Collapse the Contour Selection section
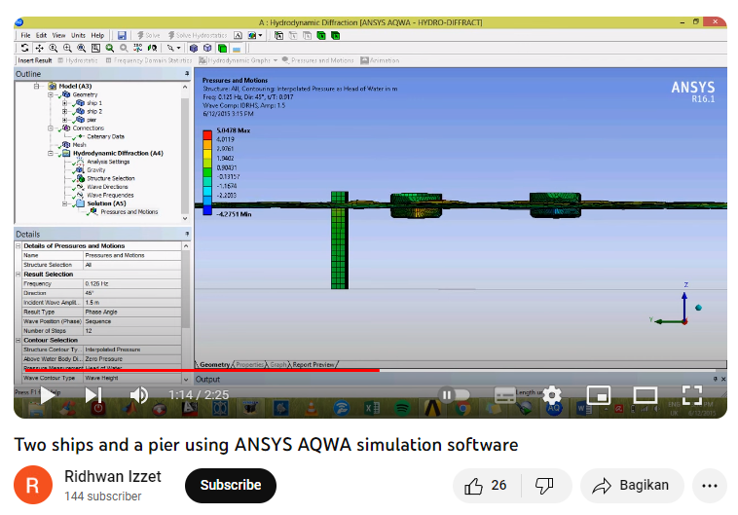738x515 pixels. pyautogui.click(x=18, y=340)
